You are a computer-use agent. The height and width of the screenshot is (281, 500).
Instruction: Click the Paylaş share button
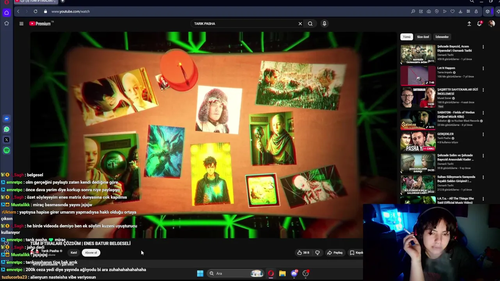pos(335,253)
